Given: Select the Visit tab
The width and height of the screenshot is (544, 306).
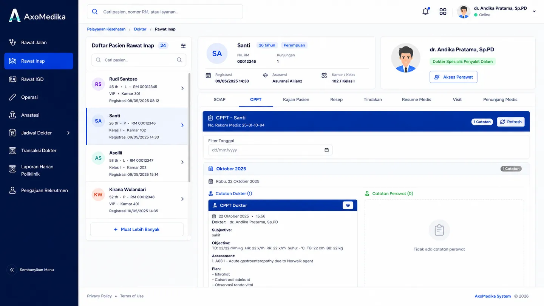Looking at the screenshot, I should [x=457, y=100].
